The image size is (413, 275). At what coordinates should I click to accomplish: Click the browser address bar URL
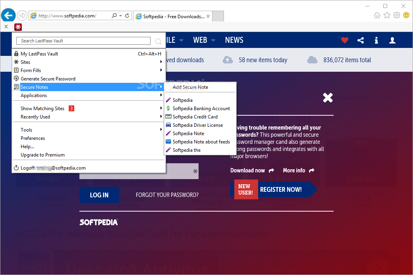68,16
